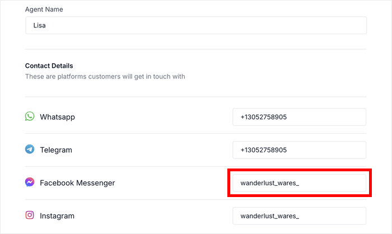Focus the Agent Name input containing Lisa
Viewport: 392px width, 234px height.
(x=196, y=25)
